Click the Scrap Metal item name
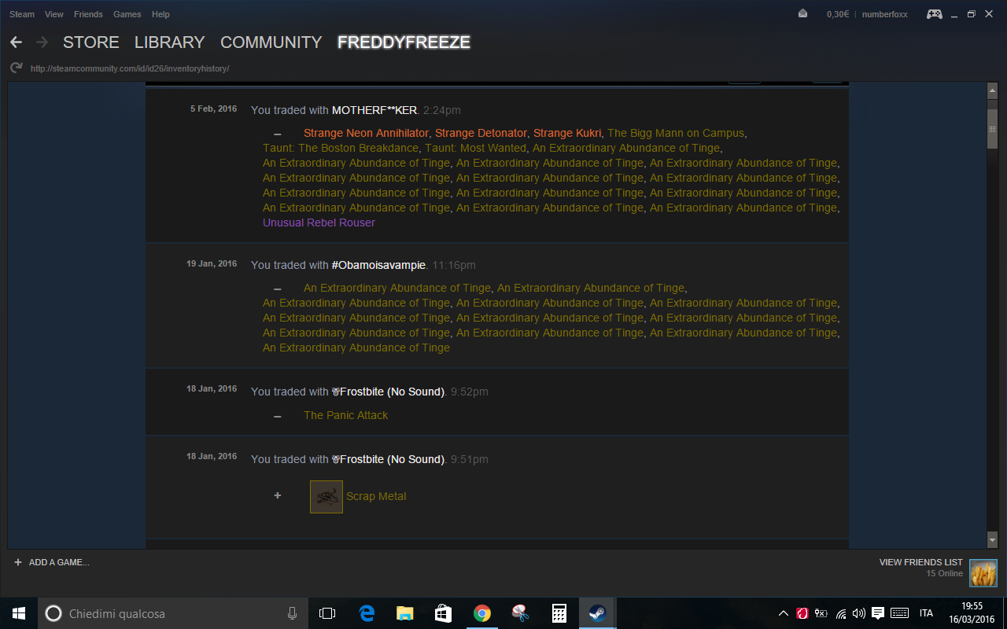 tap(376, 496)
